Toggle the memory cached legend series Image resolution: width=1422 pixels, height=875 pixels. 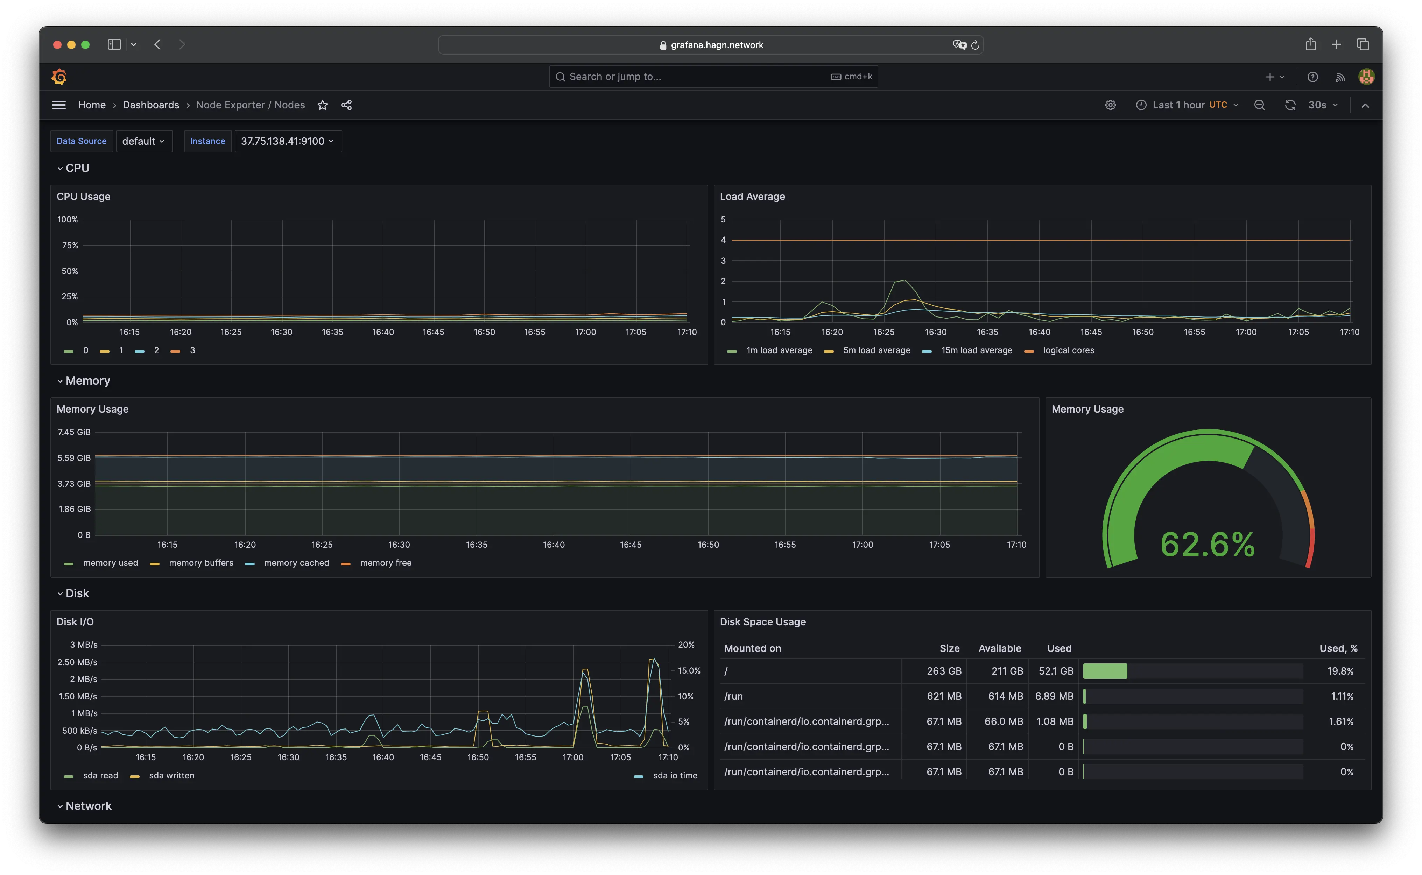296,562
